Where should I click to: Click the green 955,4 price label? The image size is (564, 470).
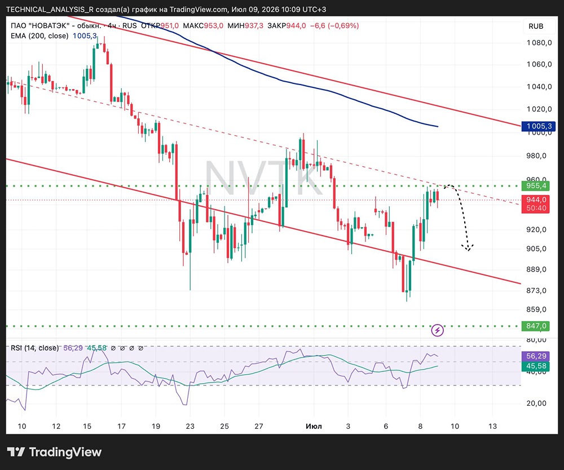click(x=536, y=186)
